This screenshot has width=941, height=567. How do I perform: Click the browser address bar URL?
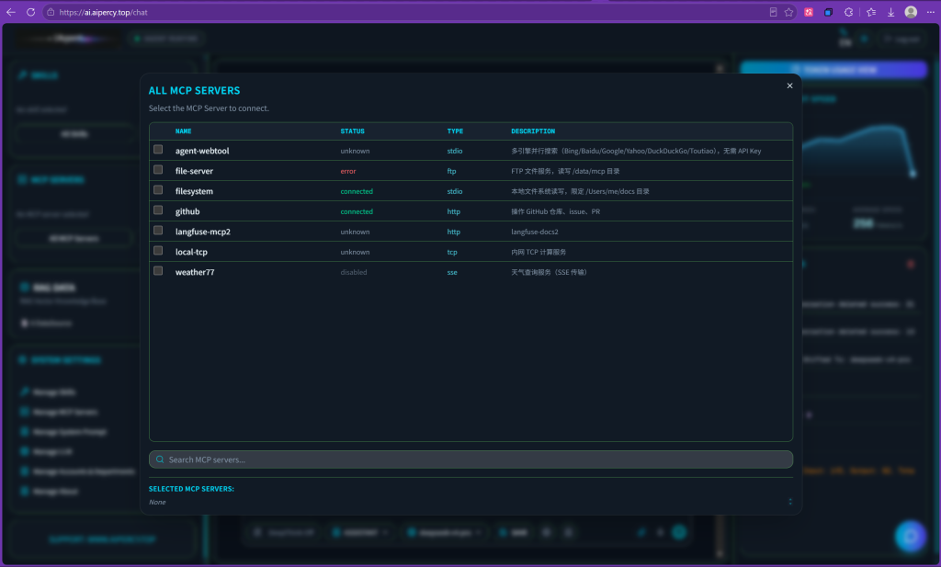tap(103, 12)
